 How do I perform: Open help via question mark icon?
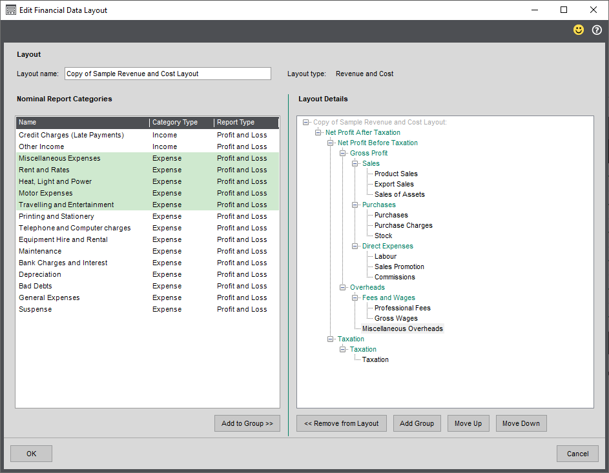click(597, 30)
